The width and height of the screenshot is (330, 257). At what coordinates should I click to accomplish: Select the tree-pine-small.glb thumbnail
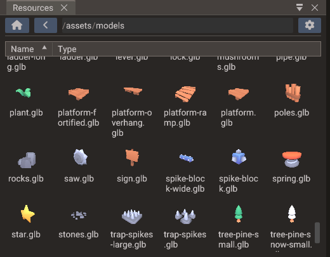239,214
